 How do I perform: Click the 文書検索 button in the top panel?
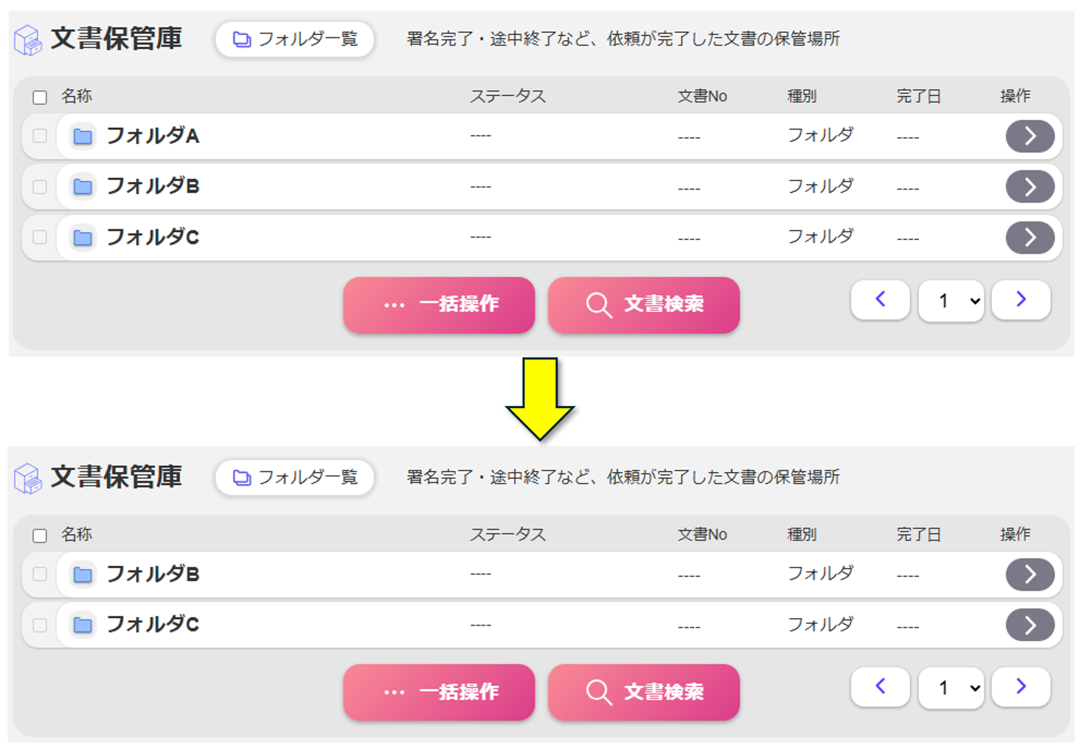[x=644, y=305]
